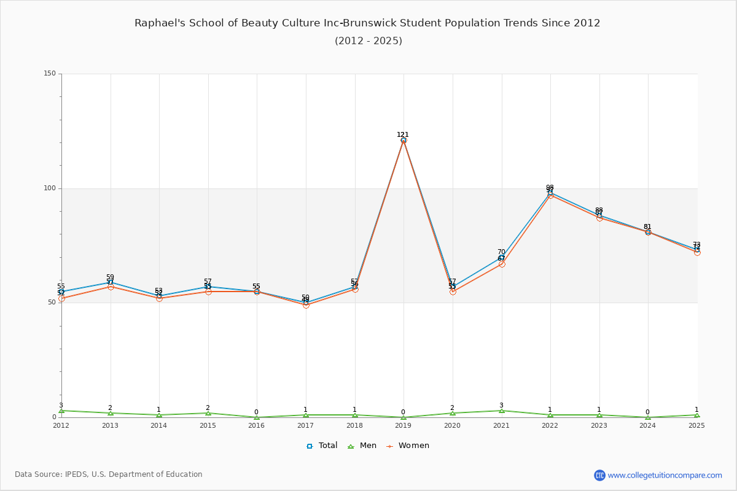Click the 2013 Men triangle marker
Image resolution: width=737 pixels, height=491 pixels.
coord(111,413)
